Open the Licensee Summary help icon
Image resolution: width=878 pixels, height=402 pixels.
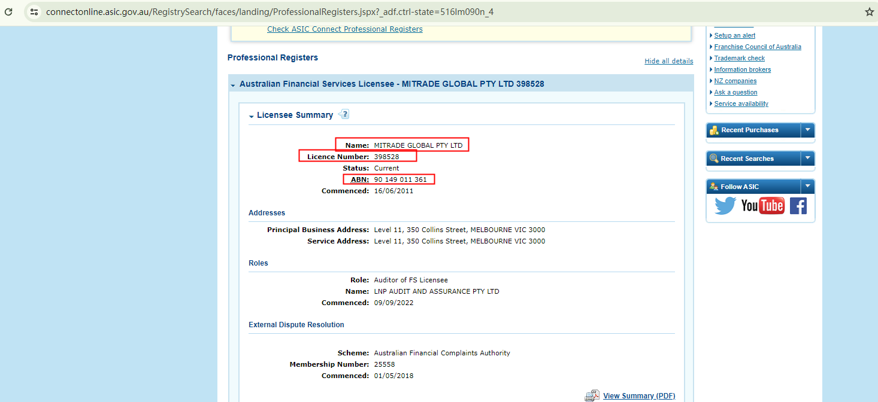click(343, 114)
